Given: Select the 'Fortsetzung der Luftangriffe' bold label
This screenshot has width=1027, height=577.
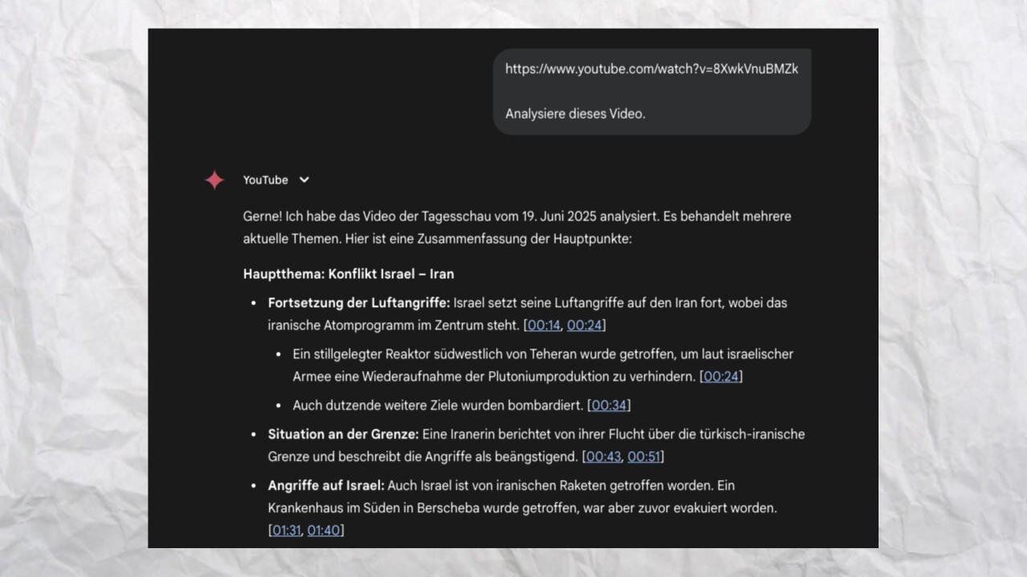Looking at the screenshot, I should (x=359, y=303).
